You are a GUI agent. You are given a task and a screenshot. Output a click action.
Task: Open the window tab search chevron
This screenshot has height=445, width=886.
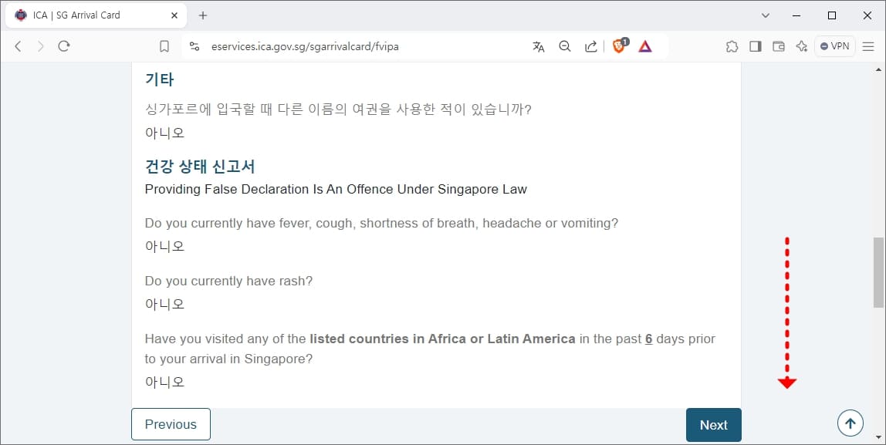(x=765, y=15)
